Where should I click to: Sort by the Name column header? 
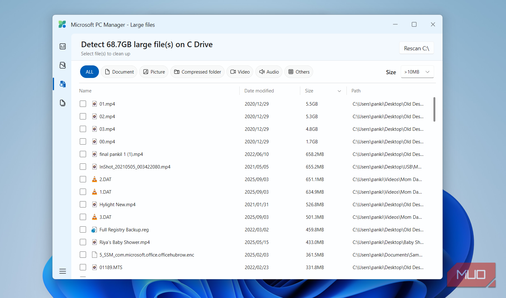point(85,91)
